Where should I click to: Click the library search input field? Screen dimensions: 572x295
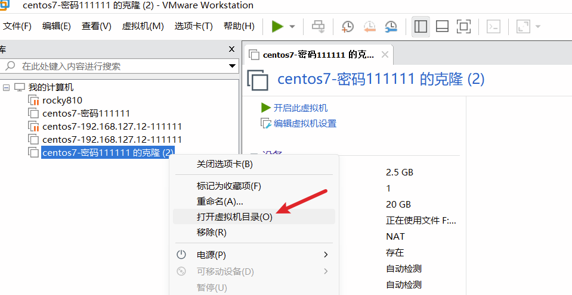click(x=119, y=66)
